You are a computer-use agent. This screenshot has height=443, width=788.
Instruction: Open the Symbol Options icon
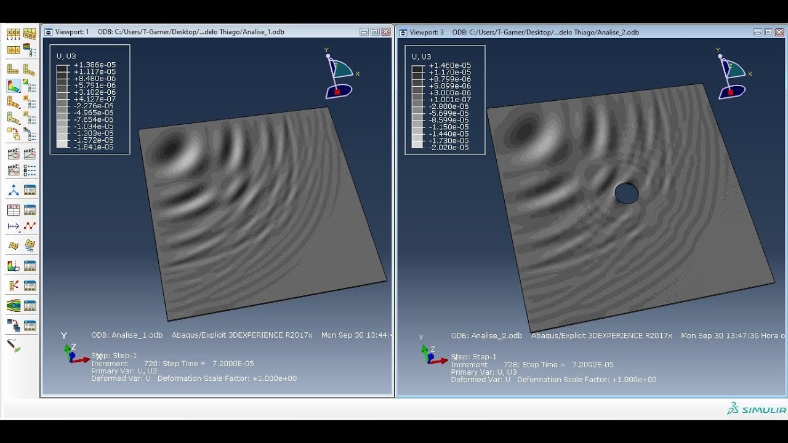pos(29,101)
